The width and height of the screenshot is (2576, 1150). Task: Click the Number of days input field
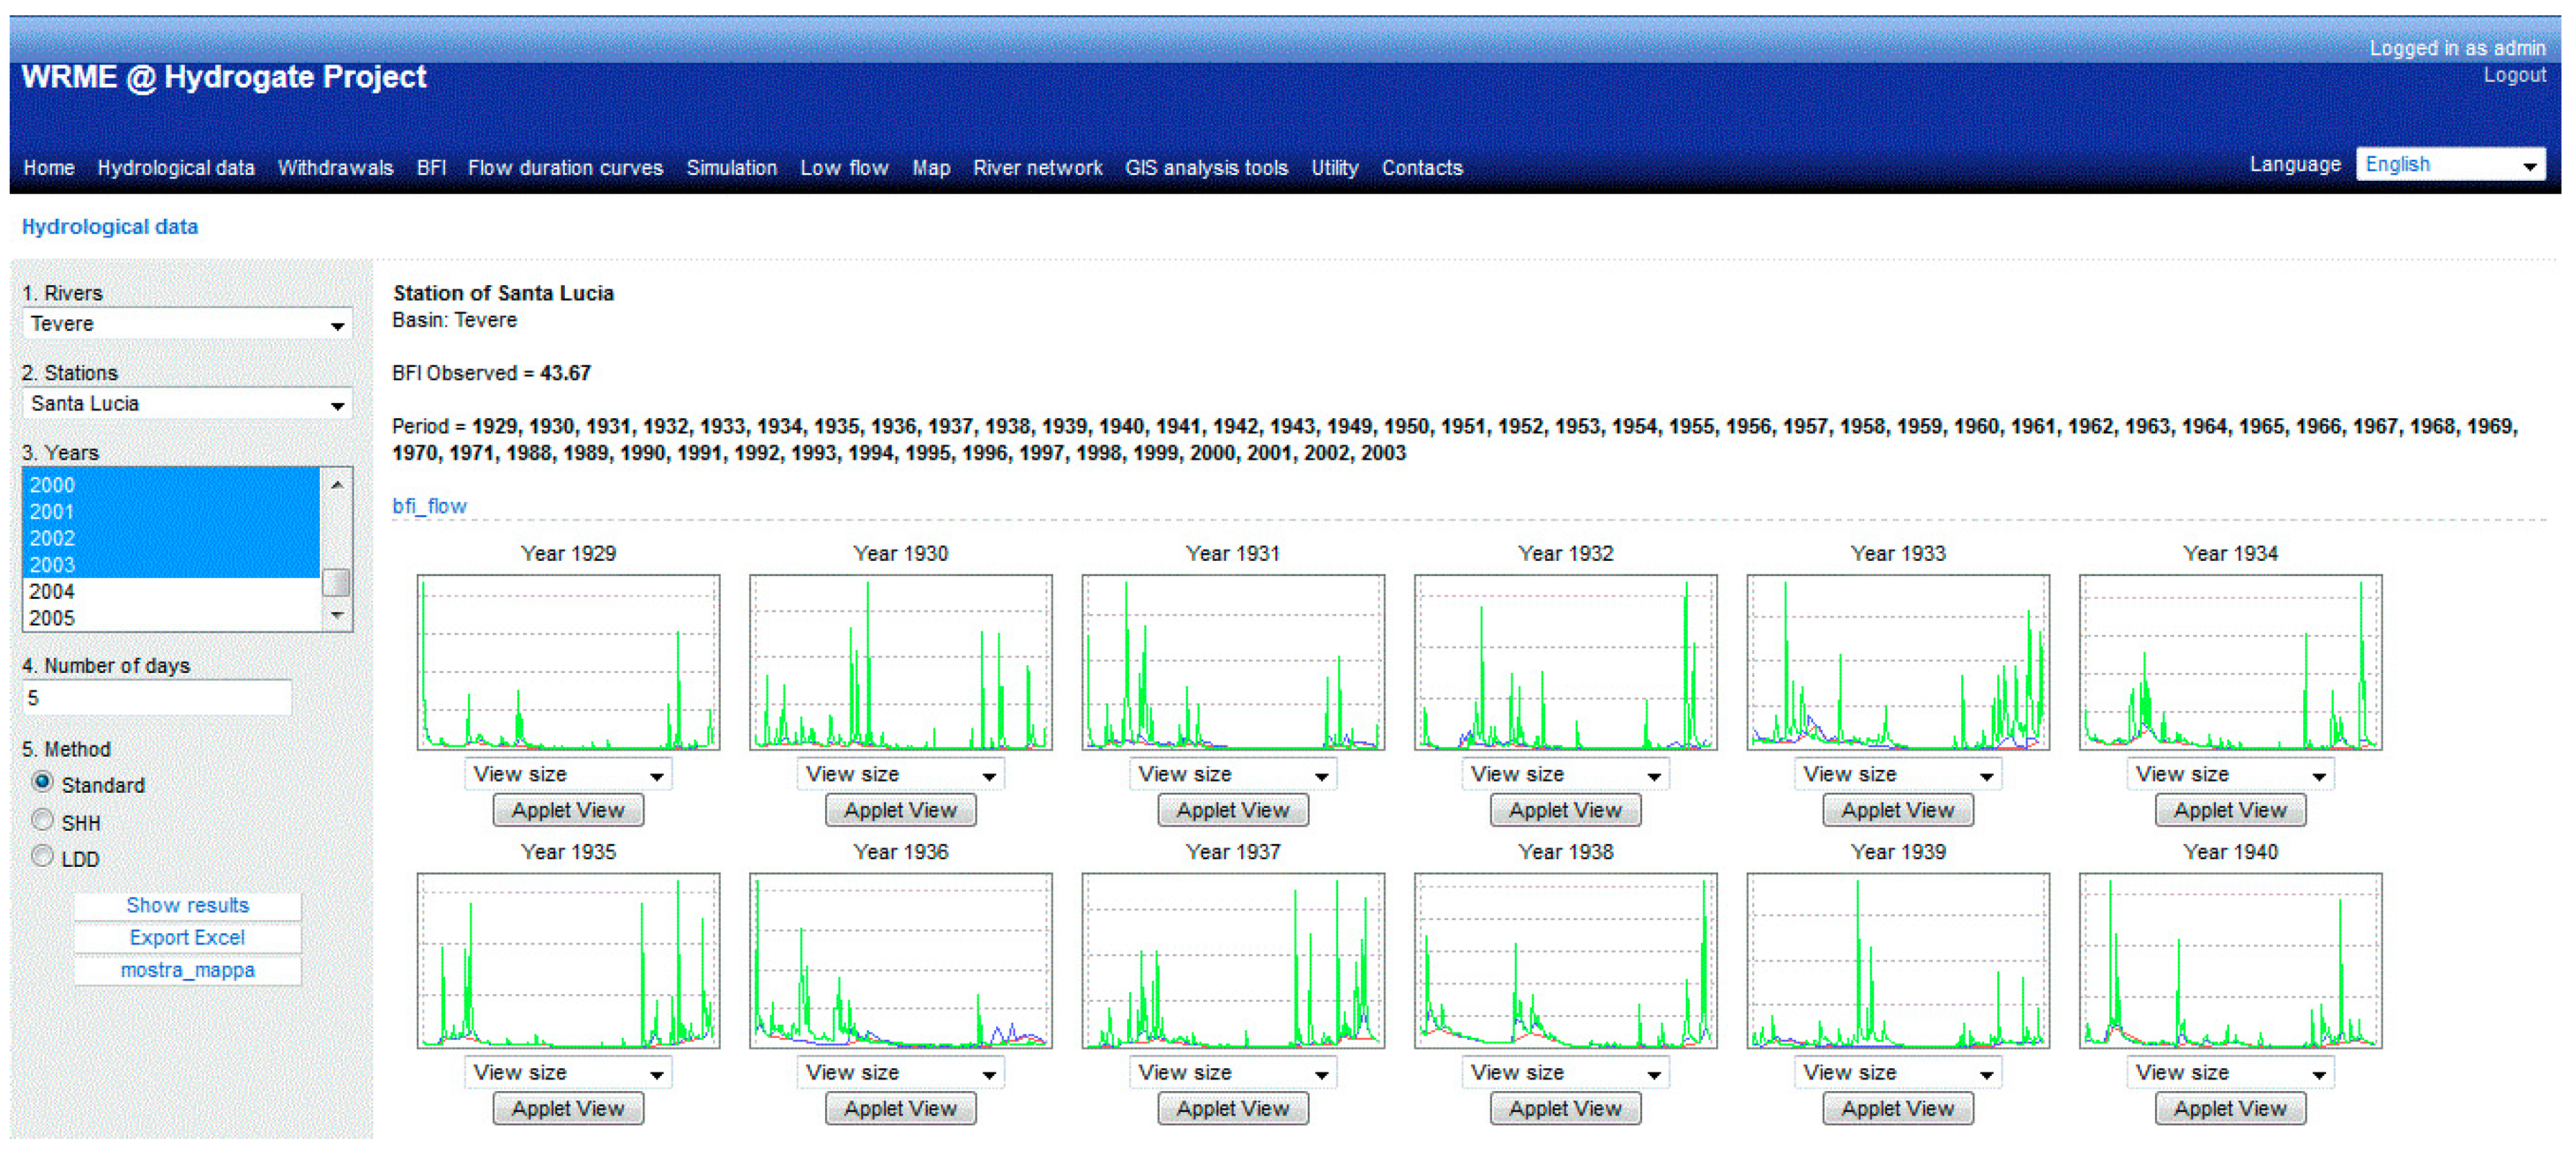[157, 698]
